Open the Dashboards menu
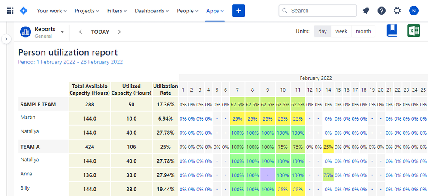428x196 pixels. click(x=152, y=11)
